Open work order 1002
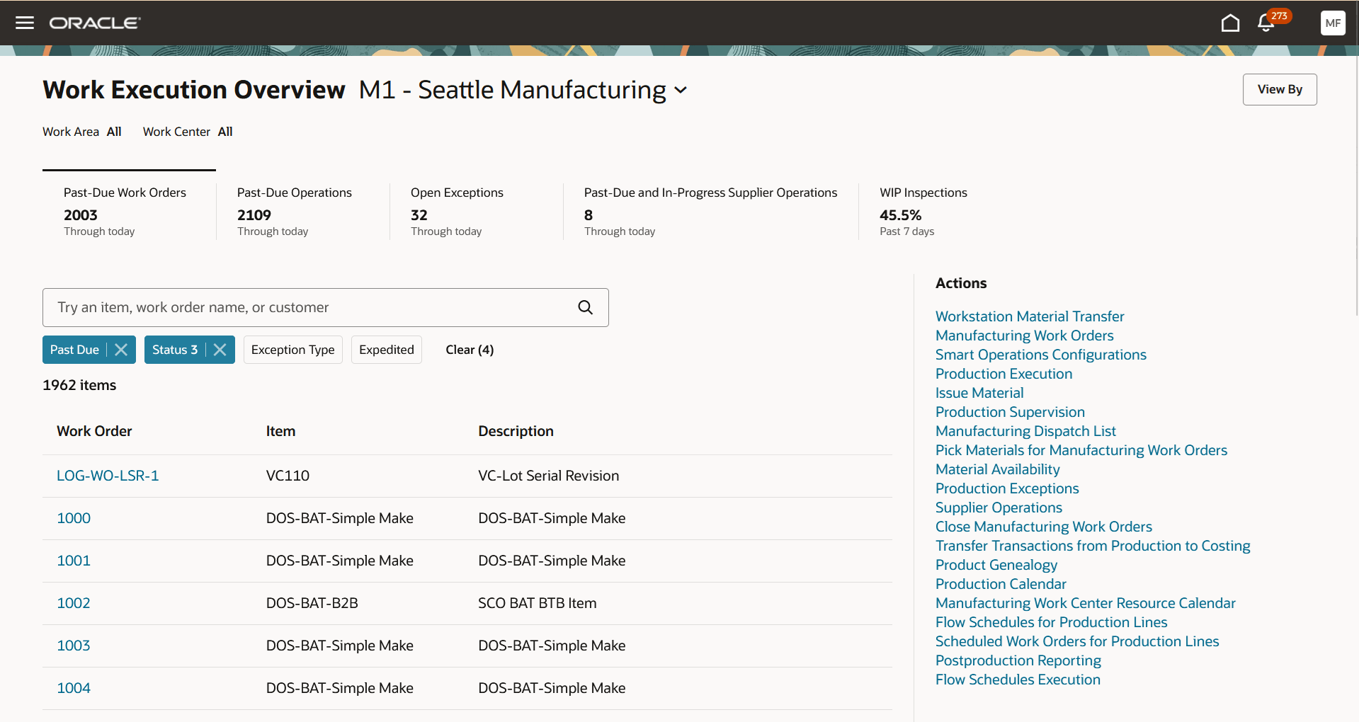This screenshot has width=1359, height=722. point(74,603)
